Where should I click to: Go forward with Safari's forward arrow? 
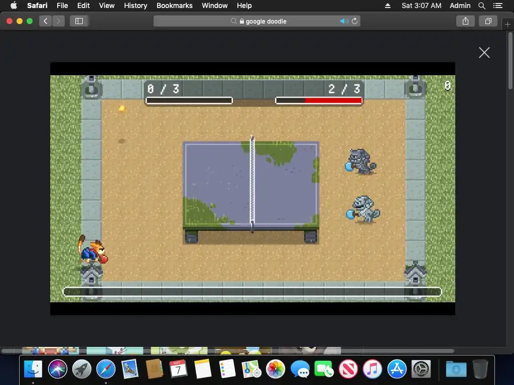pyautogui.click(x=58, y=21)
